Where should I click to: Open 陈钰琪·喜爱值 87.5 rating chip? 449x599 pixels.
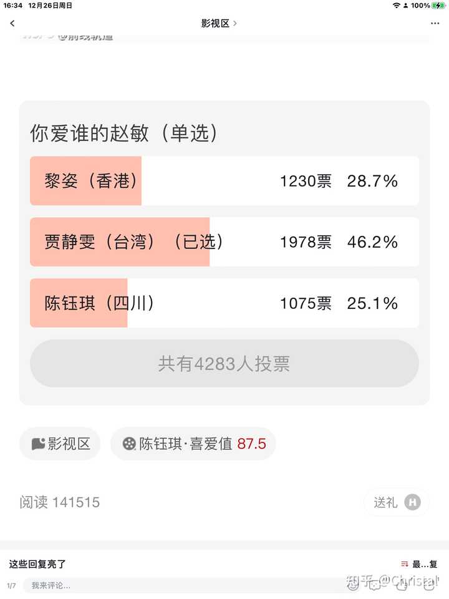point(193,444)
